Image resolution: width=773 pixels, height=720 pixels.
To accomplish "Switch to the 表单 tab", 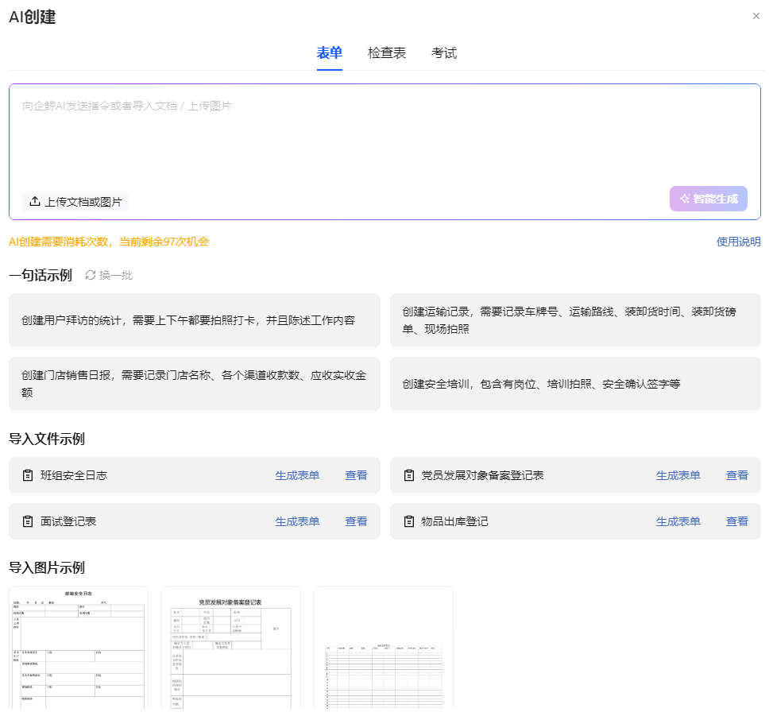I will pyautogui.click(x=330, y=52).
